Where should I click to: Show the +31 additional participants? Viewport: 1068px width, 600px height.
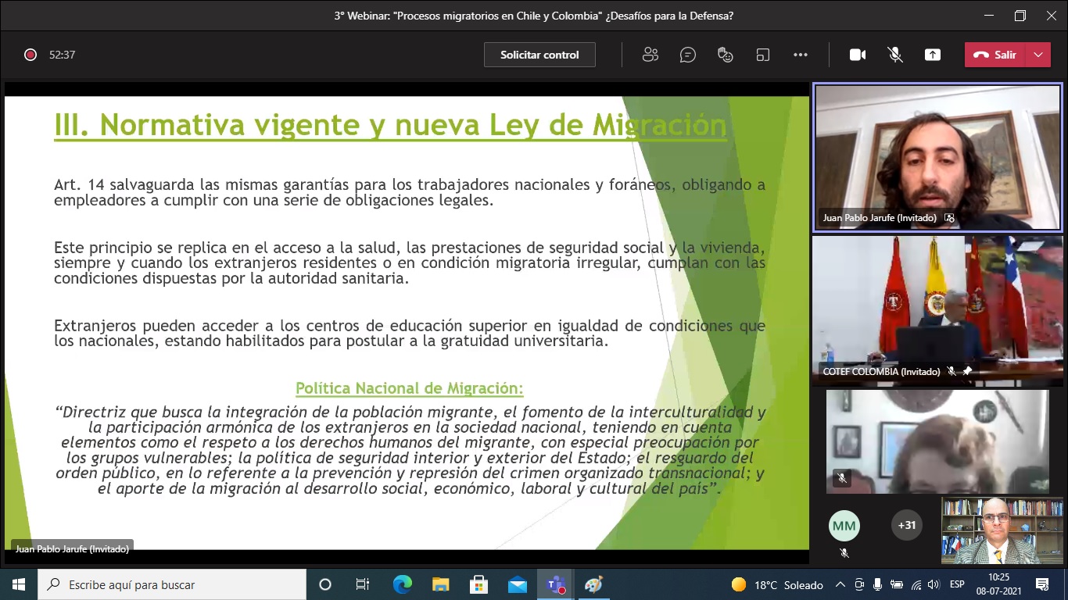[907, 525]
